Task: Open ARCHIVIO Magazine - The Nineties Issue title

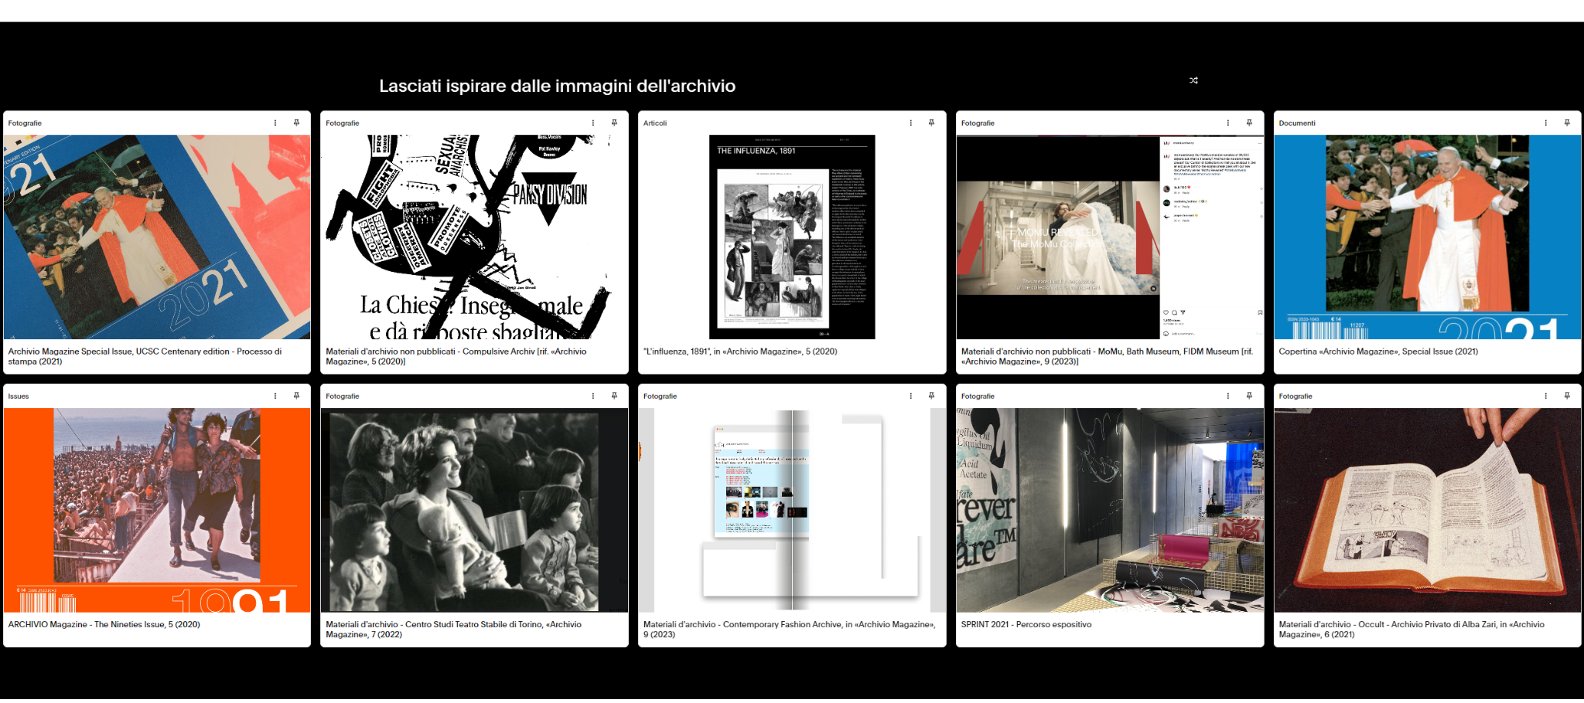Action: [104, 625]
